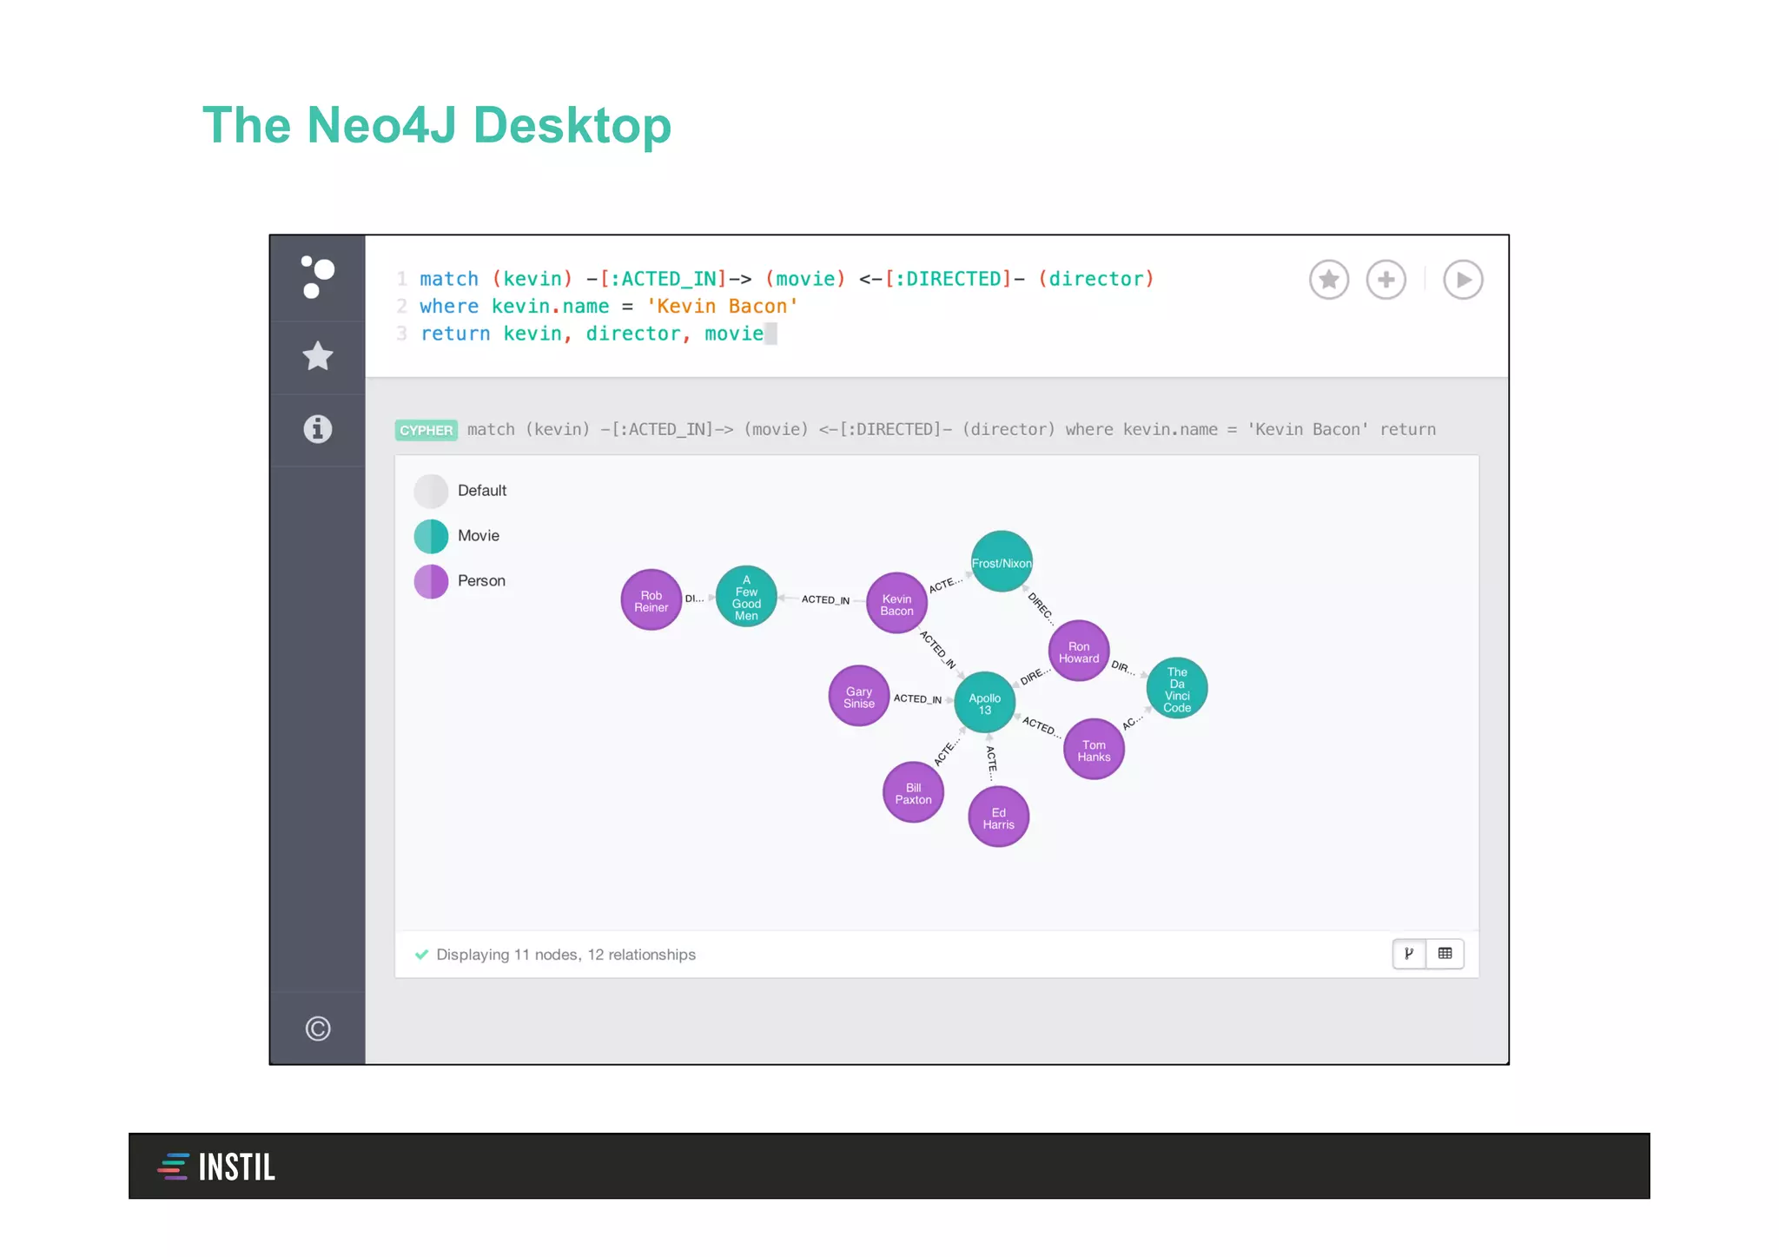The width and height of the screenshot is (1779, 1257).
Task: Click query editor line 1 match clause
Action: click(x=786, y=279)
